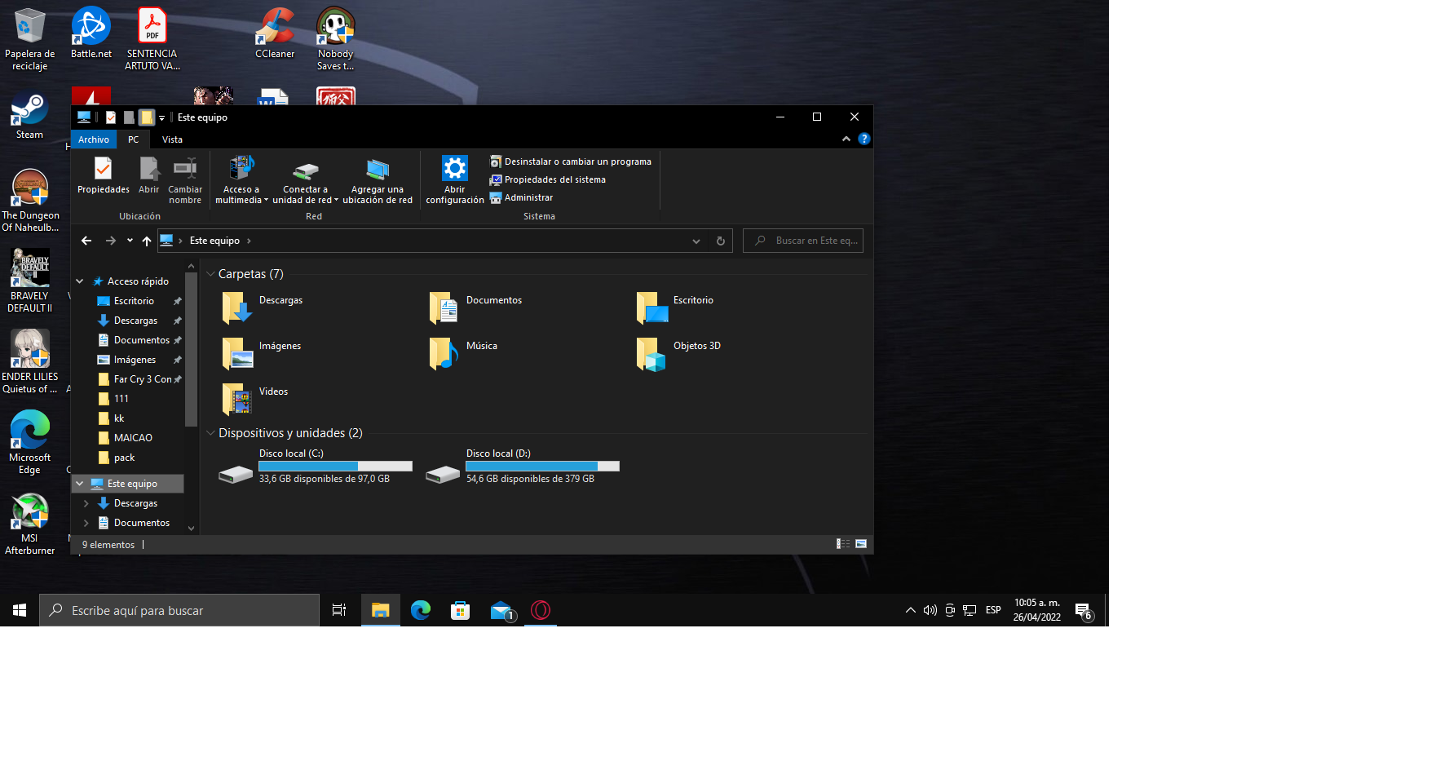Refresh the Este equipo view
The height and width of the screenshot is (761, 1431).
coord(721,241)
